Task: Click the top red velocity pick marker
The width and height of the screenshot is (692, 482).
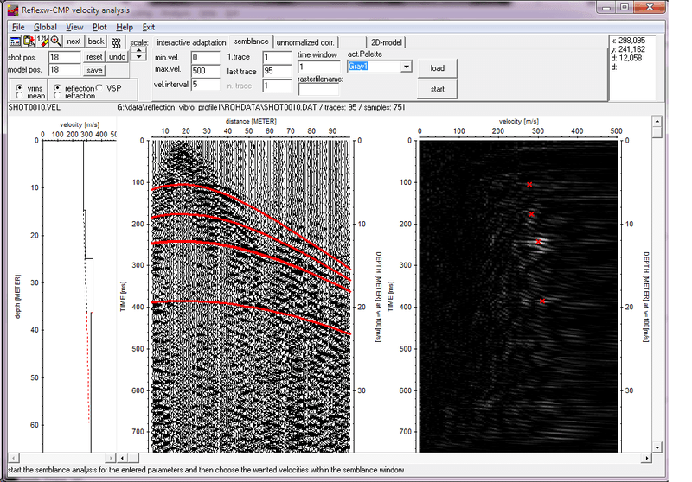Action: [529, 185]
